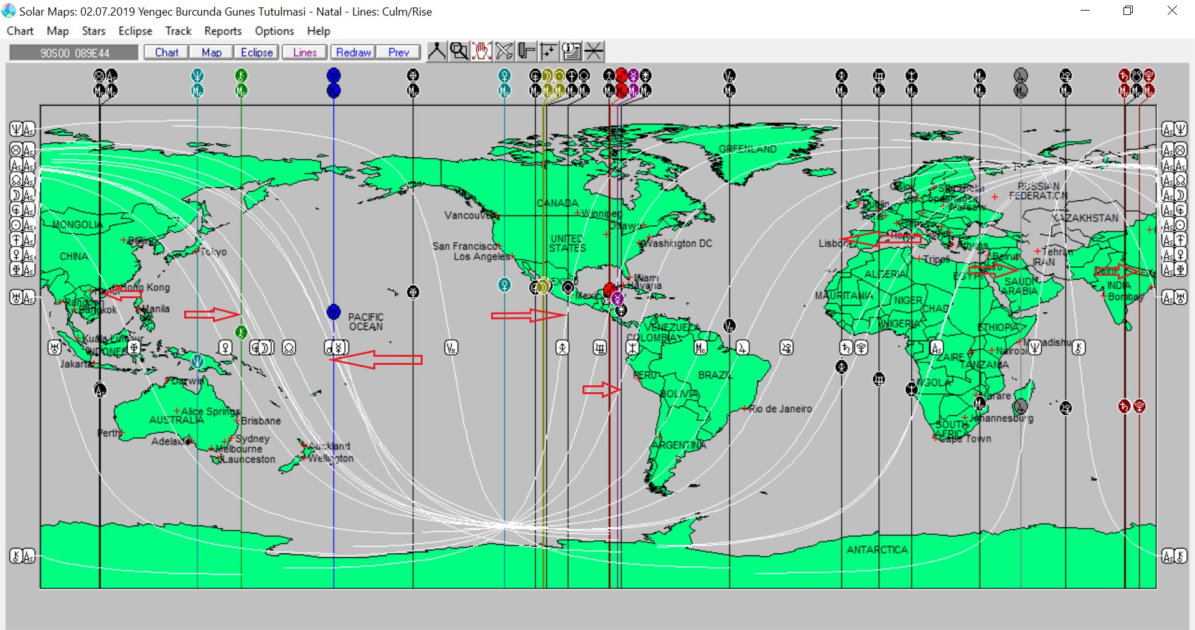Open the Stars menu
1195x630 pixels.
coord(93,31)
